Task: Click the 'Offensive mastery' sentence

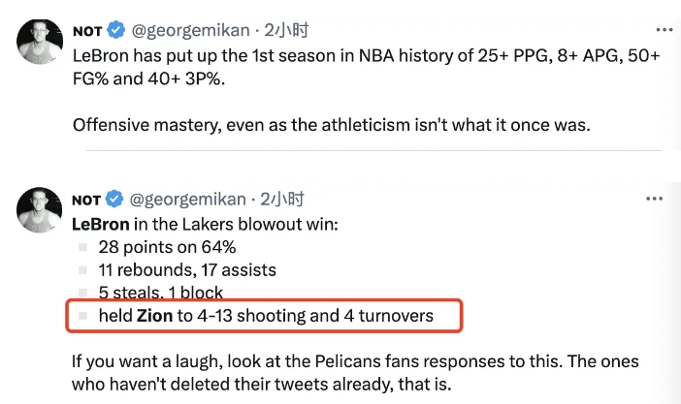Action: click(x=330, y=126)
